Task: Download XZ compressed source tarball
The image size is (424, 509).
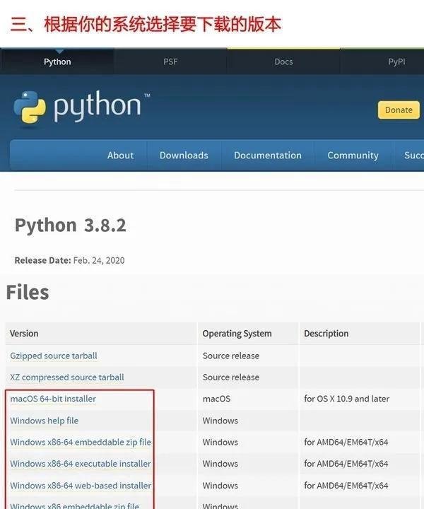Action: [x=67, y=378]
